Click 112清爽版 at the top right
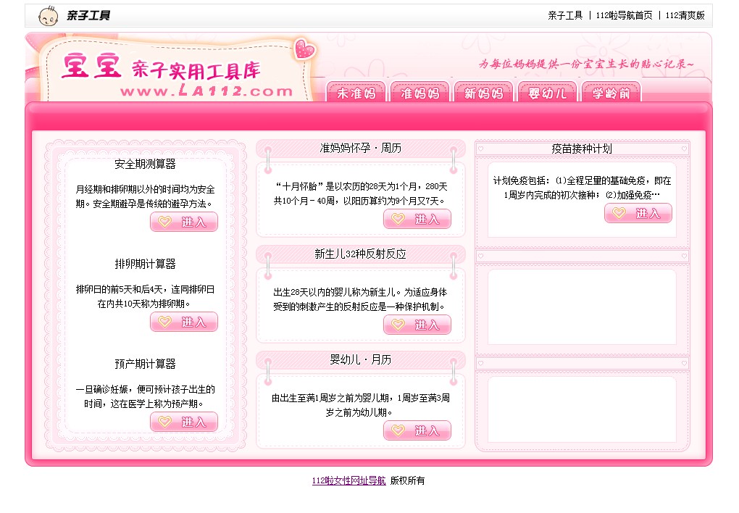 coord(685,14)
